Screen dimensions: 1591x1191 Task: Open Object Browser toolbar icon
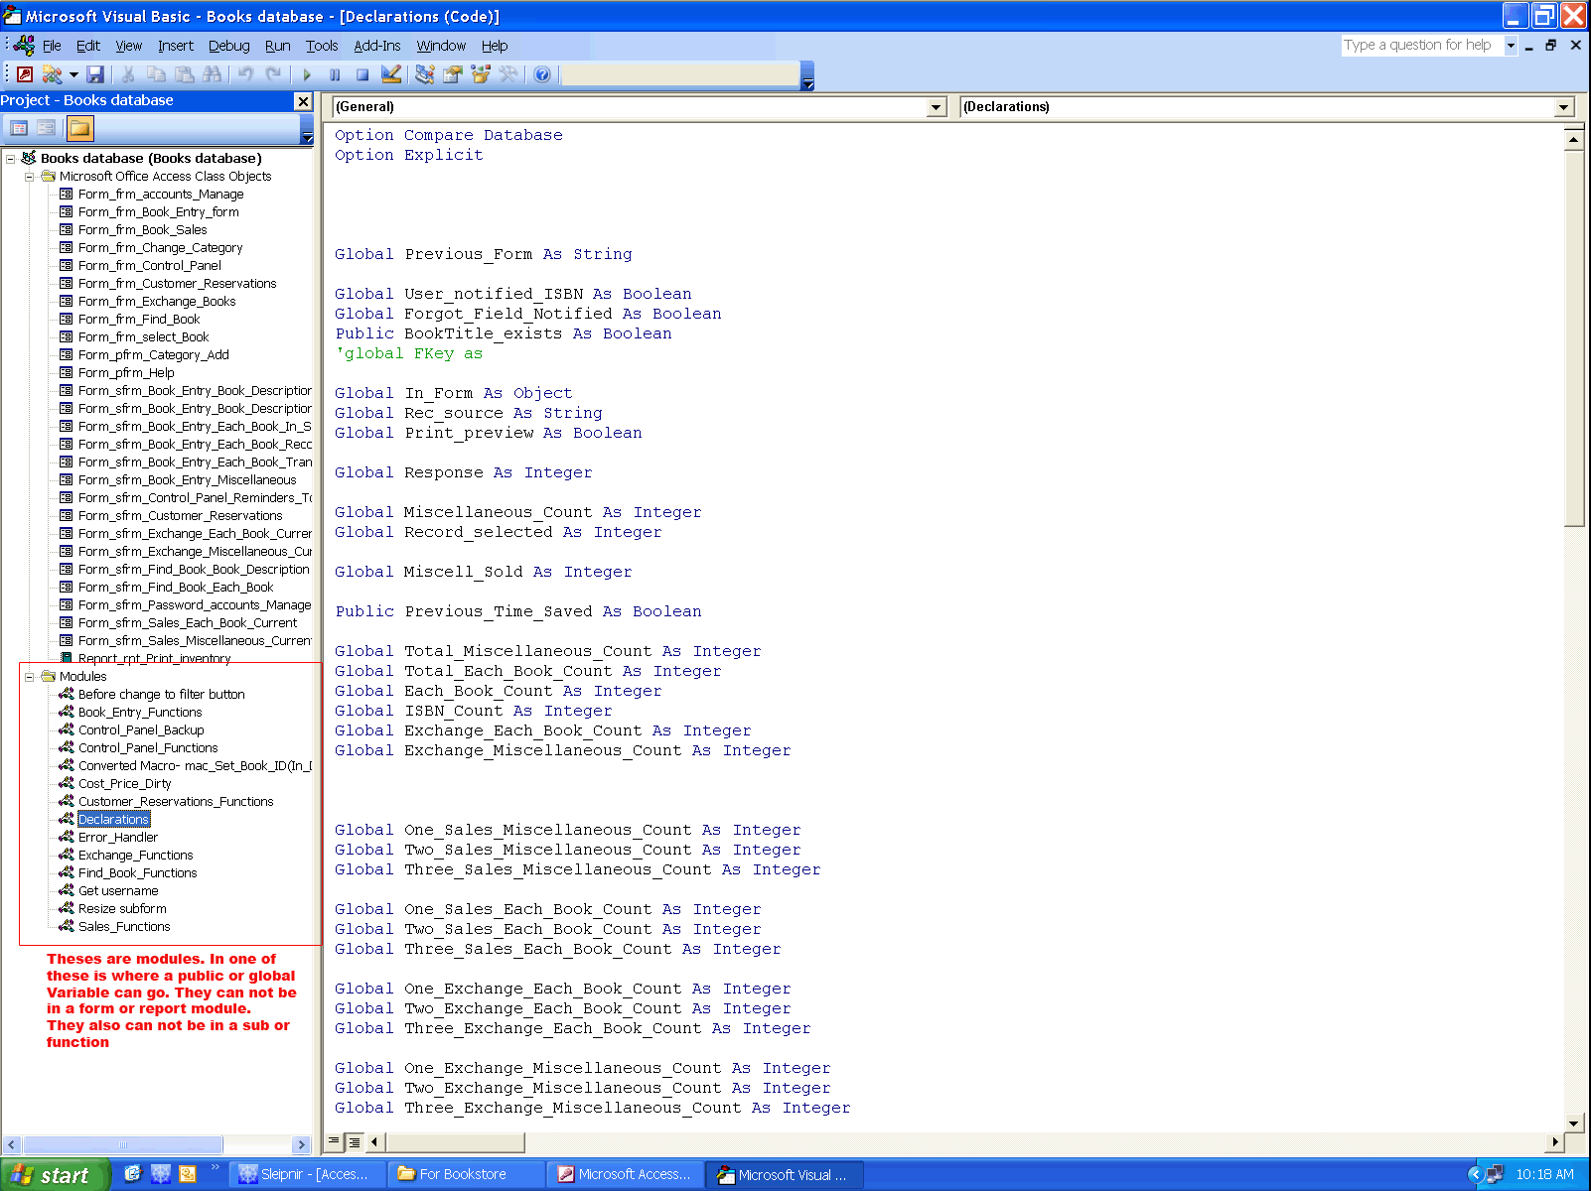coord(481,74)
